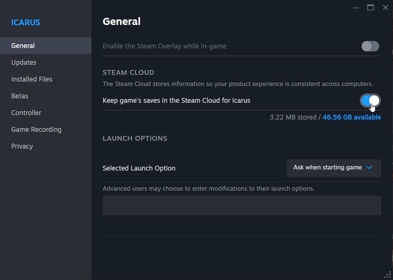The image size is (393, 280).
Task: Enable the Steam Overlay while in-game
Action: [x=370, y=46]
